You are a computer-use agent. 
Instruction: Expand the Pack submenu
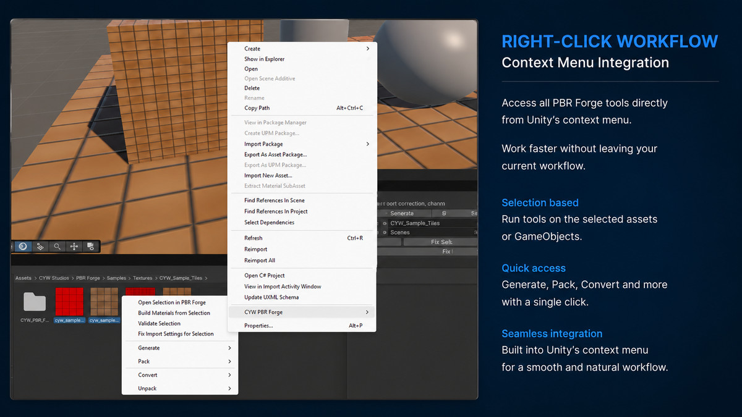[x=179, y=361]
